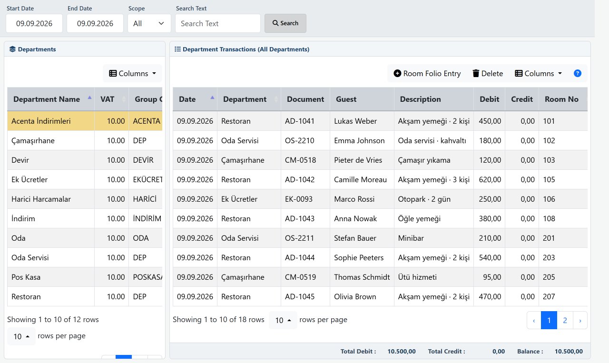Viewport: 609px width, 363px height.
Task: Click the Search button
Action: click(285, 23)
